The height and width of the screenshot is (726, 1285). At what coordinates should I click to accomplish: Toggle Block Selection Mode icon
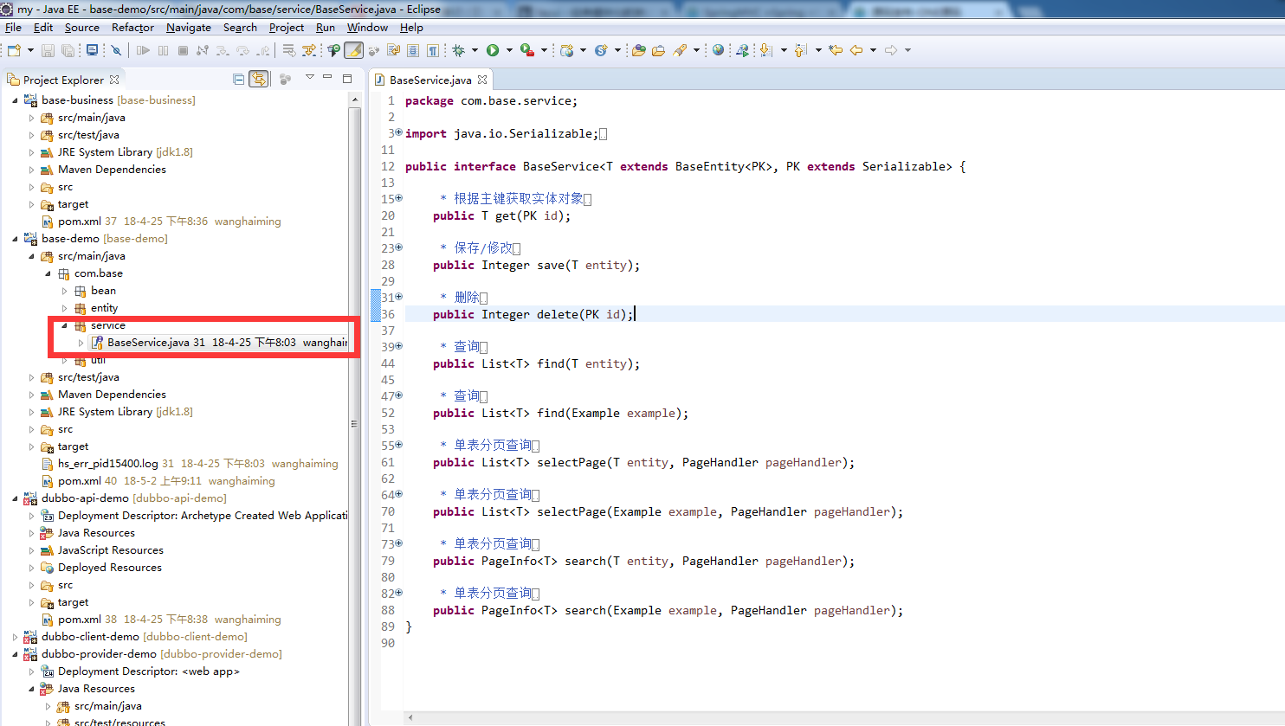[412, 50]
